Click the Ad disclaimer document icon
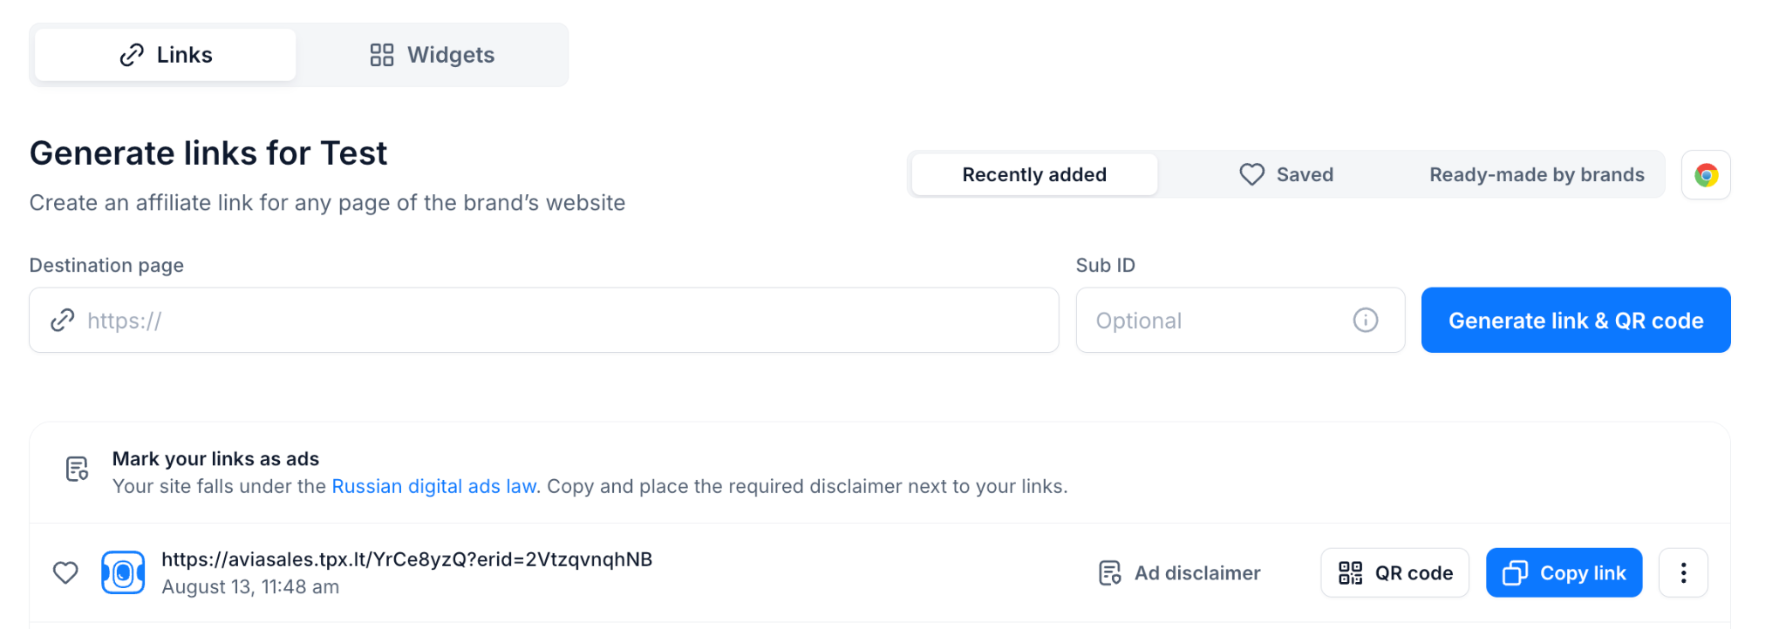Screen dimensions: 1786x629 1110,572
